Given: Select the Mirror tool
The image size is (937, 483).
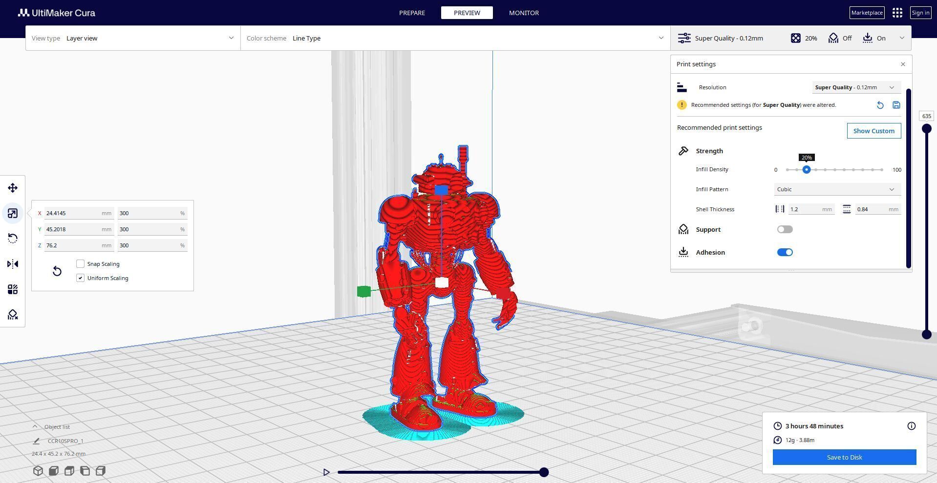Looking at the screenshot, I should [13, 264].
